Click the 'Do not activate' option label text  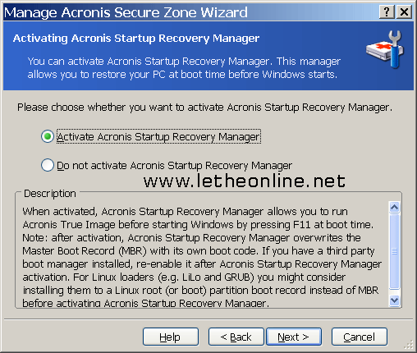[174, 166]
